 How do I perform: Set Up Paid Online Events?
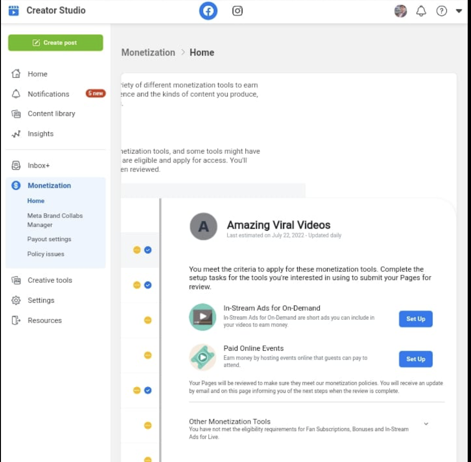(x=416, y=359)
